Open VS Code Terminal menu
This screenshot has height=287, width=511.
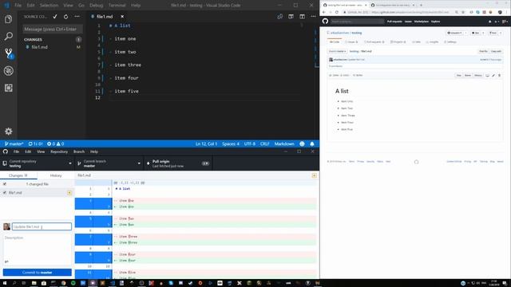[x=117, y=6]
